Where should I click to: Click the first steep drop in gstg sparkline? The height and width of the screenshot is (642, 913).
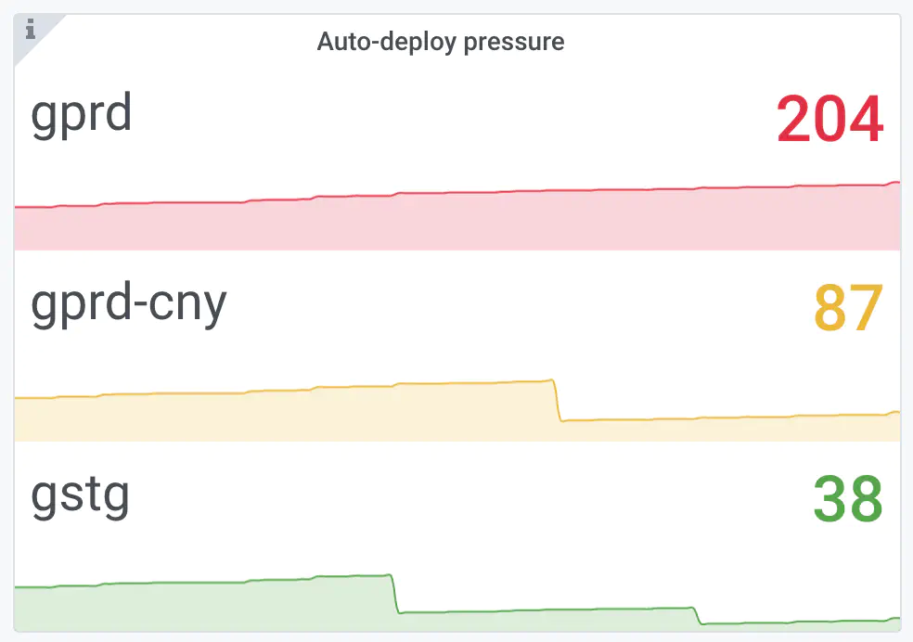(x=396, y=594)
